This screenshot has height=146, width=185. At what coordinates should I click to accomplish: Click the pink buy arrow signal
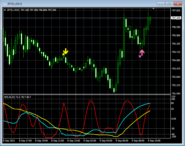[142, 53]
